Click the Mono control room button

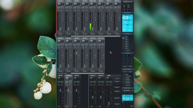coord(117,87)
